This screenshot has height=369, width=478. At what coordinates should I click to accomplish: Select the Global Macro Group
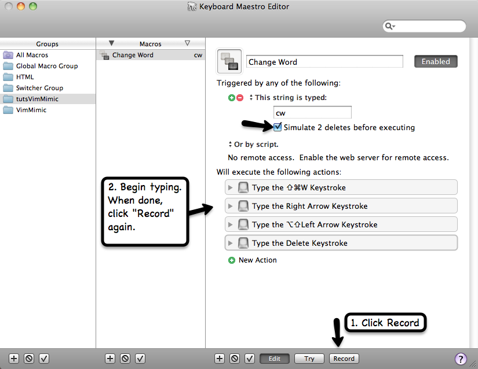click(48, 66)
